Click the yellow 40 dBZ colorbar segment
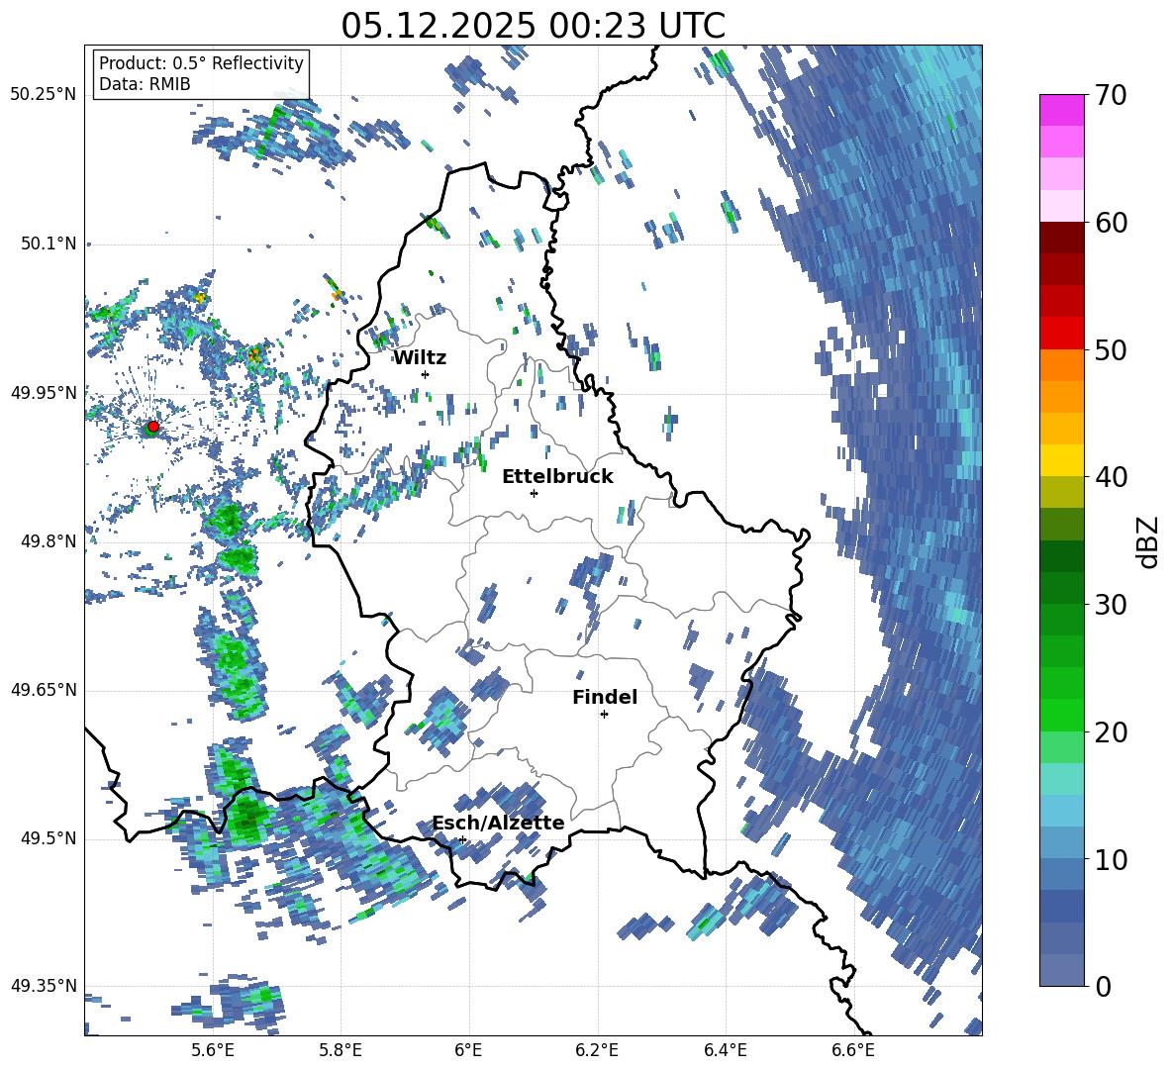Image resolution: width=1172 pixels, height=1070 pixels. point(1061,460)
